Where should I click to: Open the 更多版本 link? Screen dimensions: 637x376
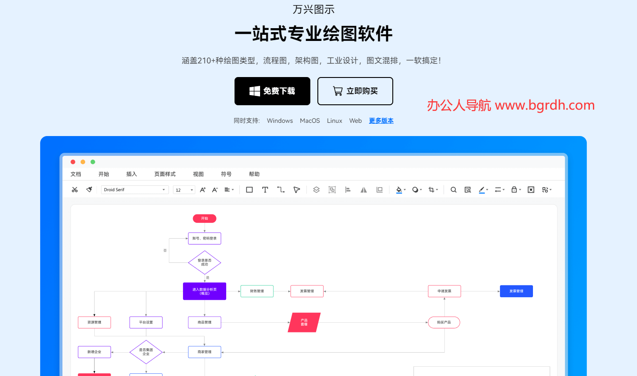tap(381, 120)
